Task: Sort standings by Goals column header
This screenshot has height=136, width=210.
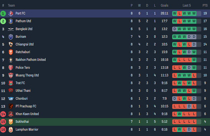Action: (164, 5)
